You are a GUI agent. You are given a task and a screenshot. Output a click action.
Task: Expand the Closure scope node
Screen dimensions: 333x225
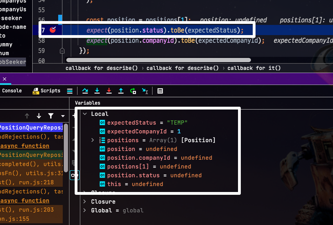tap(85, 201)
